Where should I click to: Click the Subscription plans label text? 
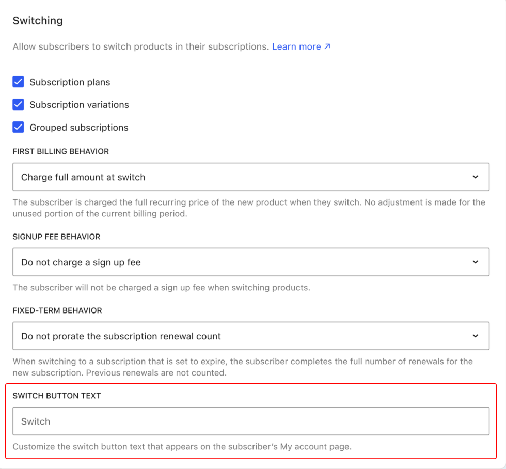(x=70, y=82)
